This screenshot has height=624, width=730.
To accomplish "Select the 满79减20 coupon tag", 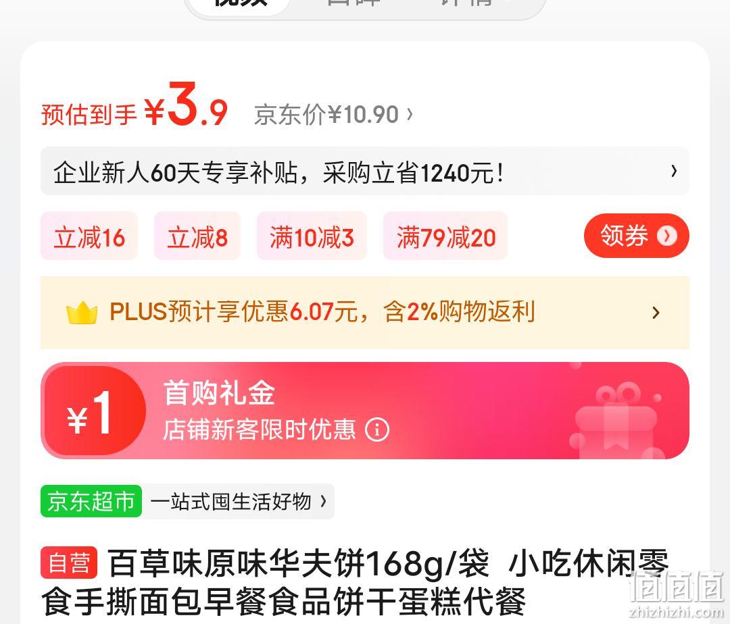I will coord(445,236).
